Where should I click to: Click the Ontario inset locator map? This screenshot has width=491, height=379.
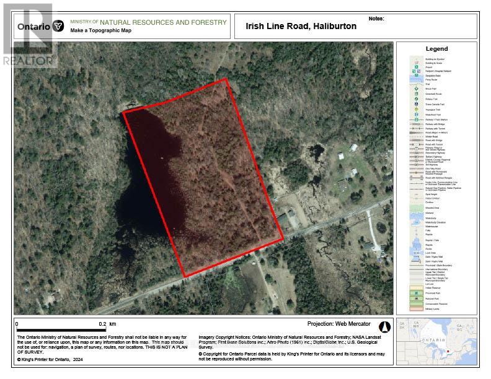[437, 342]
